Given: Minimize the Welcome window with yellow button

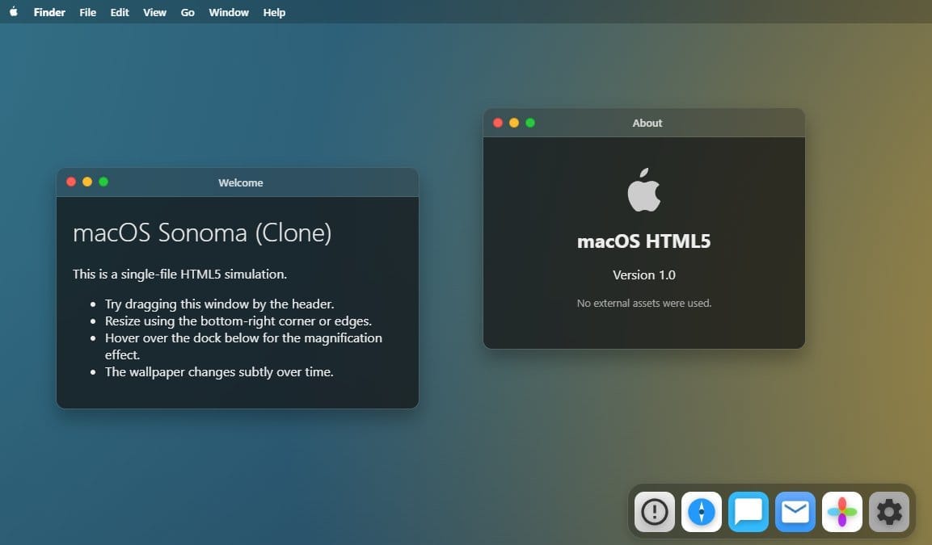Looking at the screenshot, I should [87, 182].
